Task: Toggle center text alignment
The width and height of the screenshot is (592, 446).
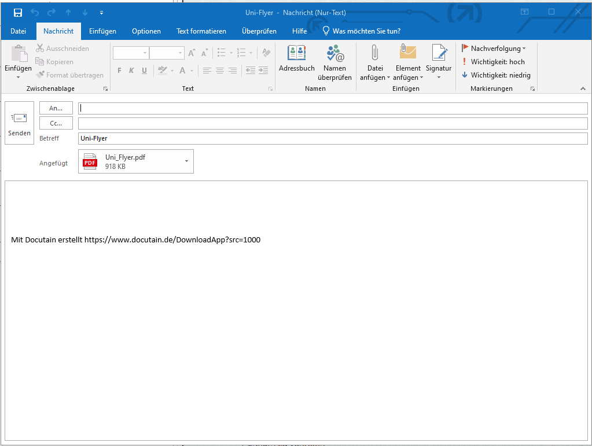Action: tap(219, 71)
